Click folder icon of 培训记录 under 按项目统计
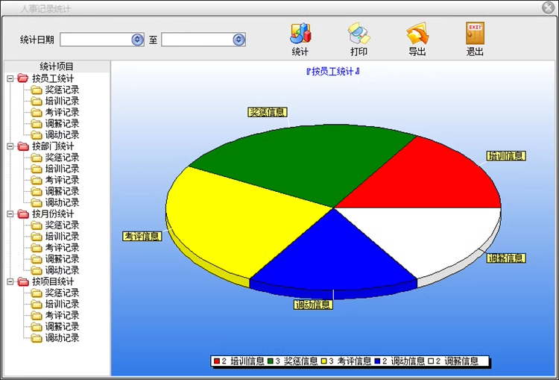559x380 pixels. (x=37, y=305)
